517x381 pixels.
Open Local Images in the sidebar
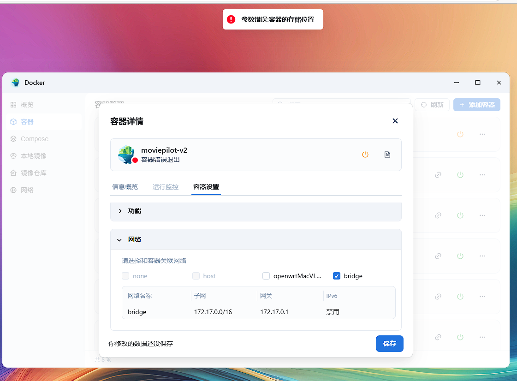[x=33, y=156]
